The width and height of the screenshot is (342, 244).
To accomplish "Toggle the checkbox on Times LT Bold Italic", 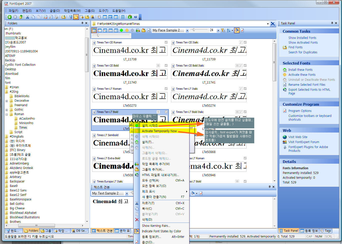I will (245, 112).
